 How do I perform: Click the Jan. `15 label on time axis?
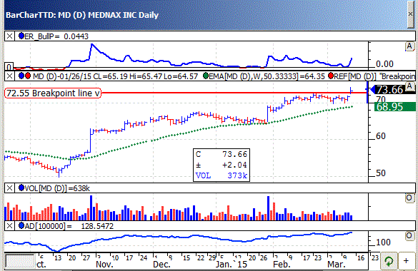coord(232,265)
